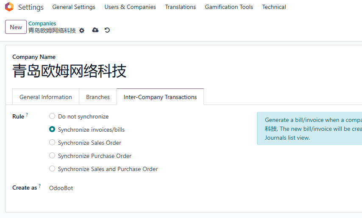Open the gear actions menu beside company name
This screenshot has height=218, width=362.
[x=82, y=30]
